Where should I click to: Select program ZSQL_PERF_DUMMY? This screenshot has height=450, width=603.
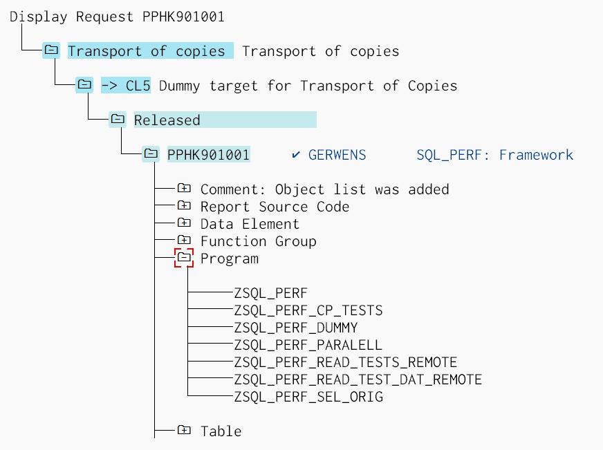point(296,328)
